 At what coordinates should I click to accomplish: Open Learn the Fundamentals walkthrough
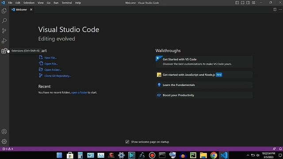tap(204, 85)
